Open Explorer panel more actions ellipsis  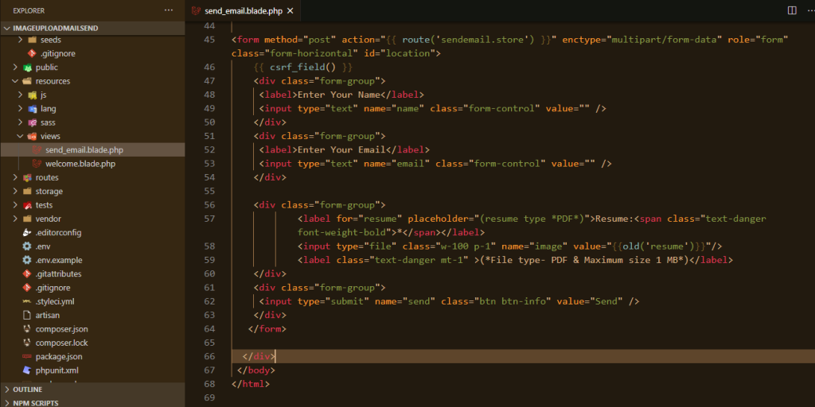[x=168, y=10]
